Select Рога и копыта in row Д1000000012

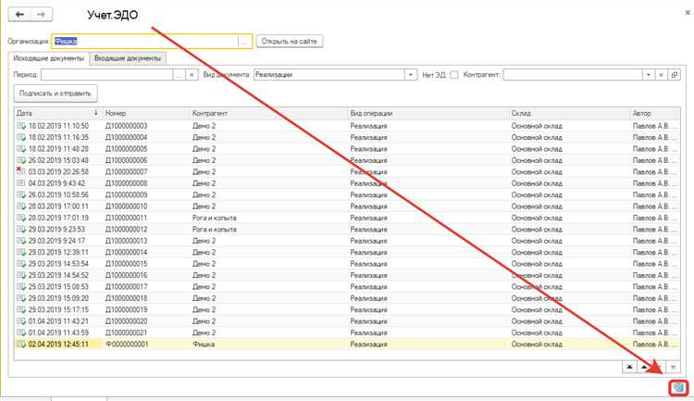point(215,230)
